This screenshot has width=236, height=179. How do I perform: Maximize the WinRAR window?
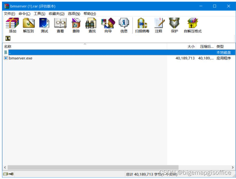[x=215, y=6]
